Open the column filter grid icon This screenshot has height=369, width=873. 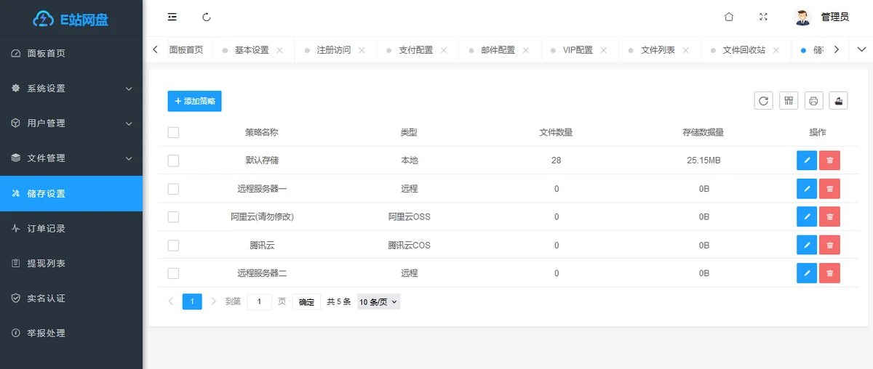coord(789,101)
